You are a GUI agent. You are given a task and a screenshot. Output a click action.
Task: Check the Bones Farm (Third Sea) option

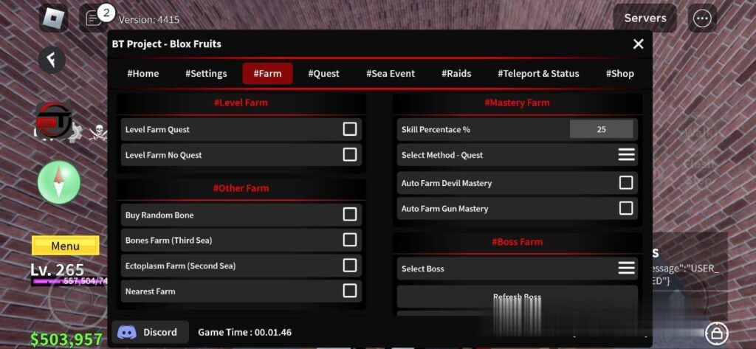pos(350,240)
